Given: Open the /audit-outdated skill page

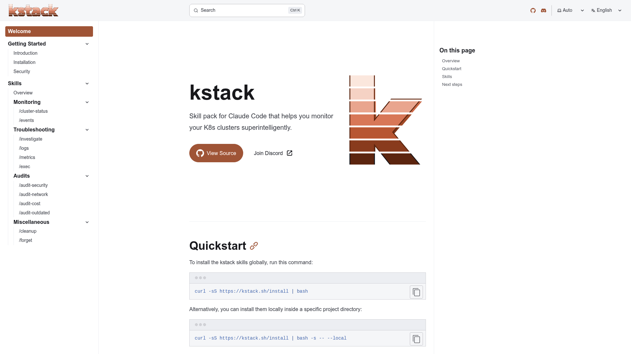Looking at the screenshot, I should coord(34,213).
